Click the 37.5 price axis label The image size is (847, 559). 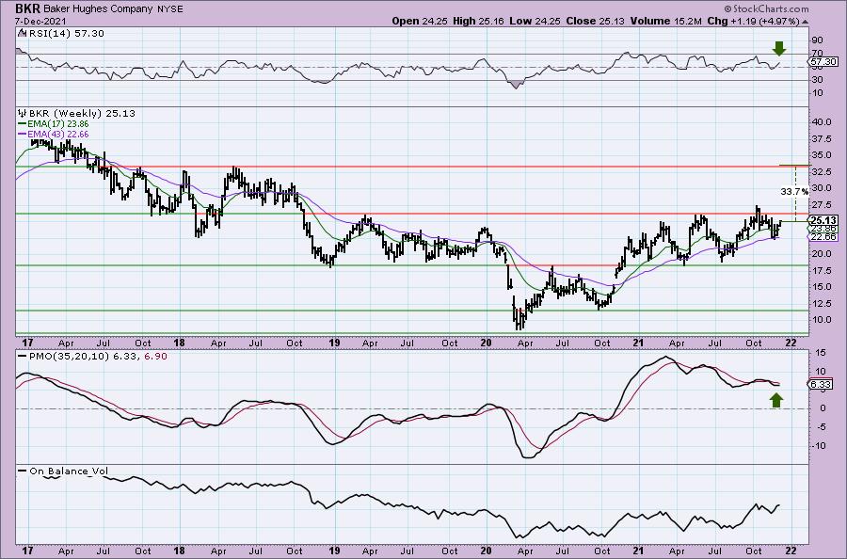click(x=821, y=138)
